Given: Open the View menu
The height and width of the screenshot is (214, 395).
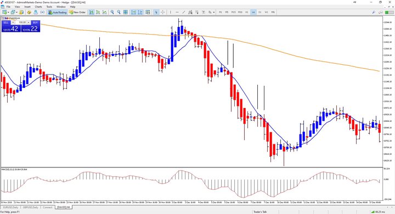Looking at the screenshot, I should coord(18,7).
